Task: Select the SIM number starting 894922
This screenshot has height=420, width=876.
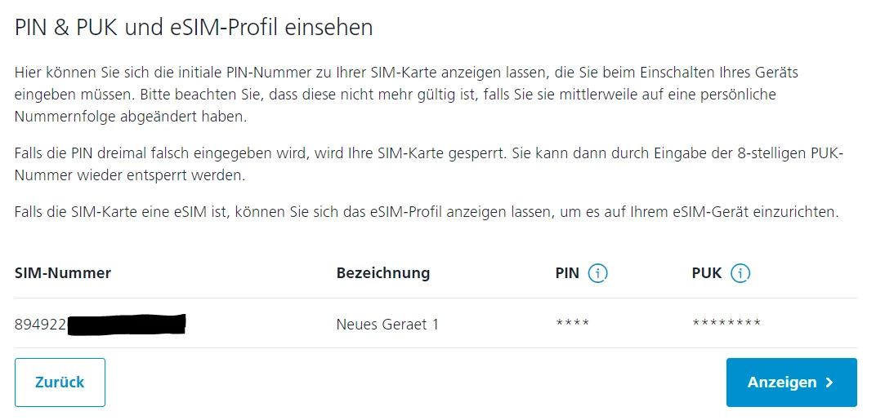Action: pos(40,325)
